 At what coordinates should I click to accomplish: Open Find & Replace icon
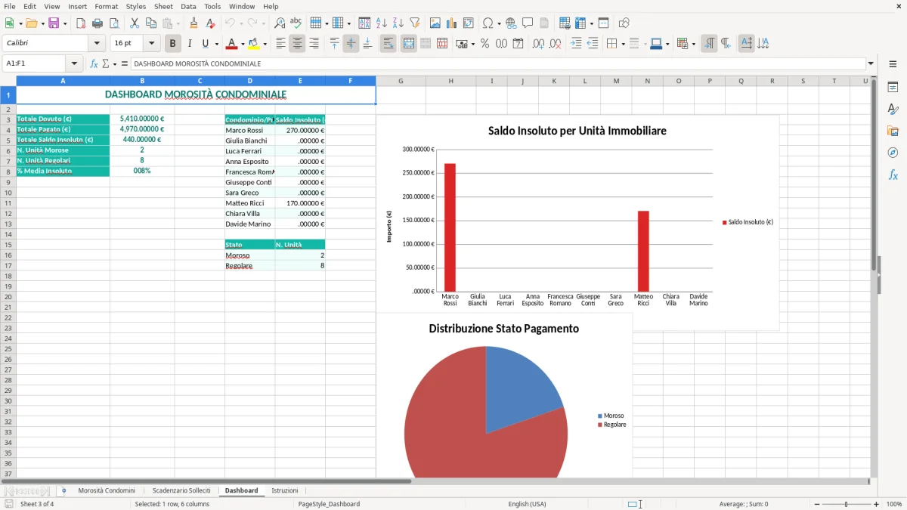point(280,23)
